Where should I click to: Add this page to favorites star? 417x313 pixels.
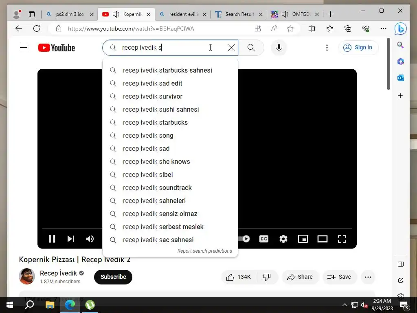point(290,29)
